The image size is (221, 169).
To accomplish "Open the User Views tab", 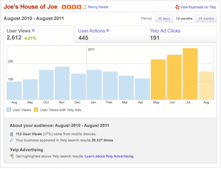I will (39, 34).
